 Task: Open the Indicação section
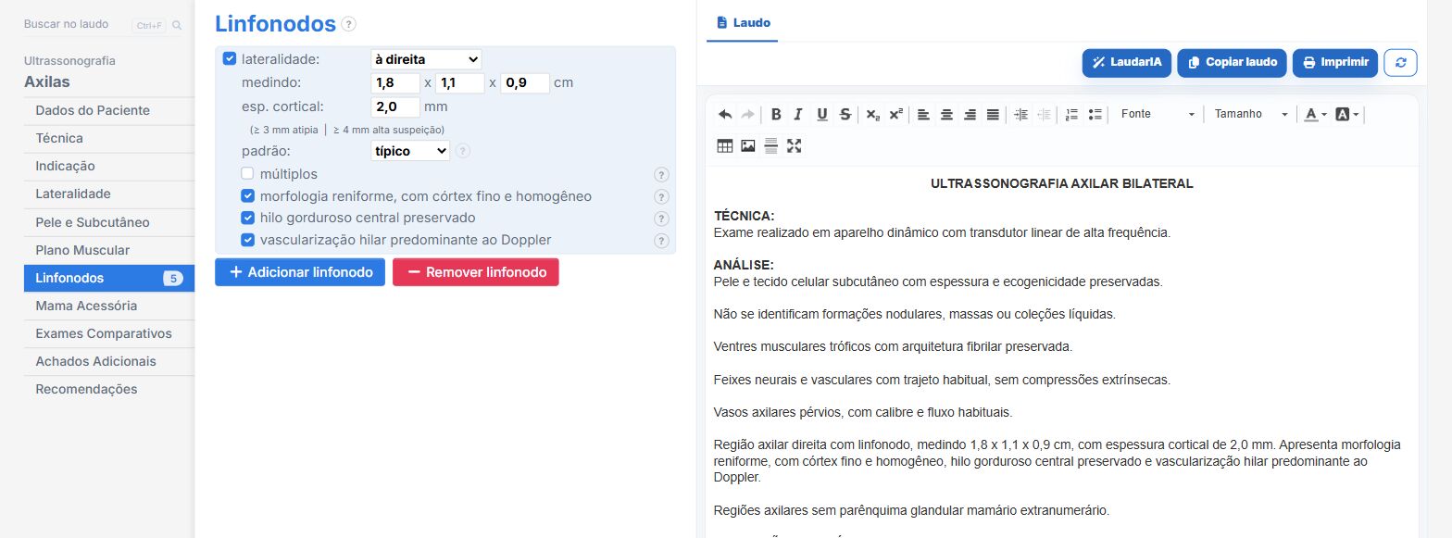109,166
